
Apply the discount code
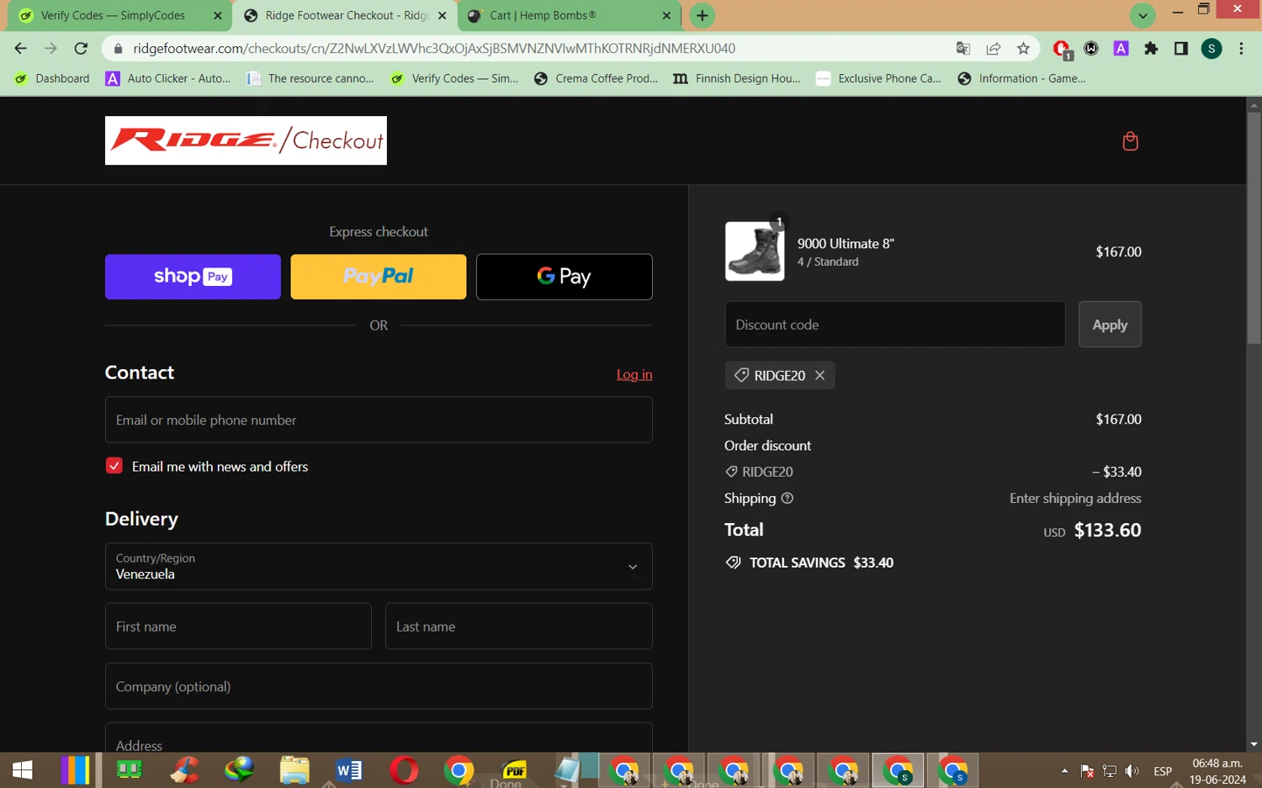click(1110, 325)
